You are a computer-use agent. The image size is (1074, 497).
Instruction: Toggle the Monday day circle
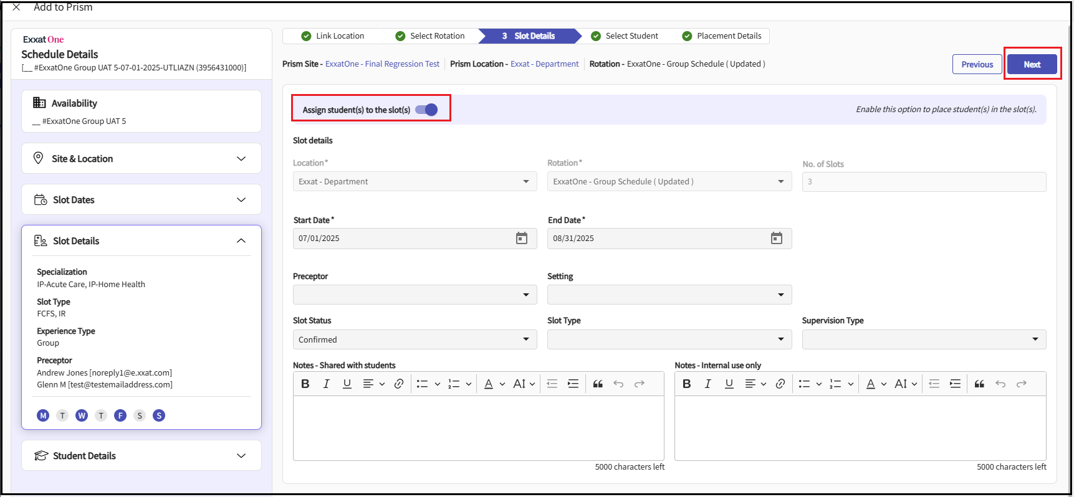click(43, 416)
